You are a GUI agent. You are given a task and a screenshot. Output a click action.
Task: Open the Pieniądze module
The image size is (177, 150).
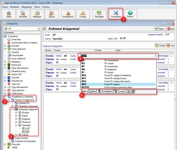click(x=99, y=14)
